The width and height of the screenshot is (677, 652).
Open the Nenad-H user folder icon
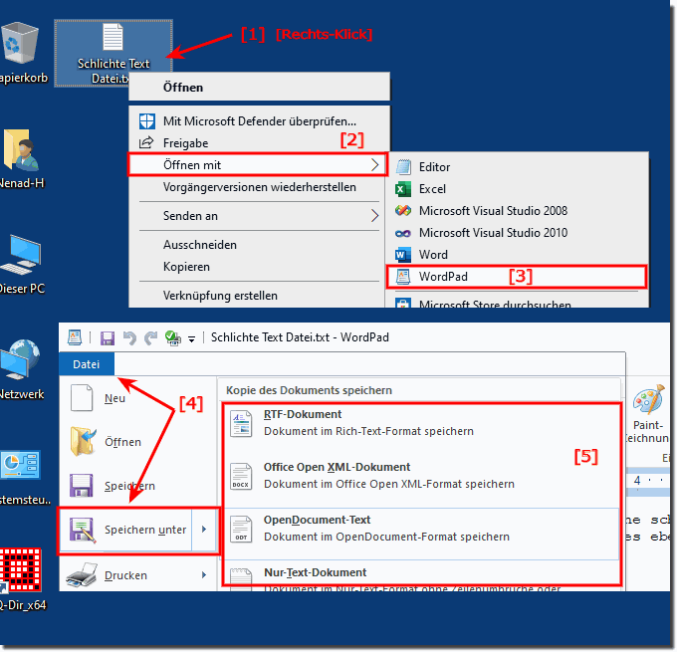[20, 150]
